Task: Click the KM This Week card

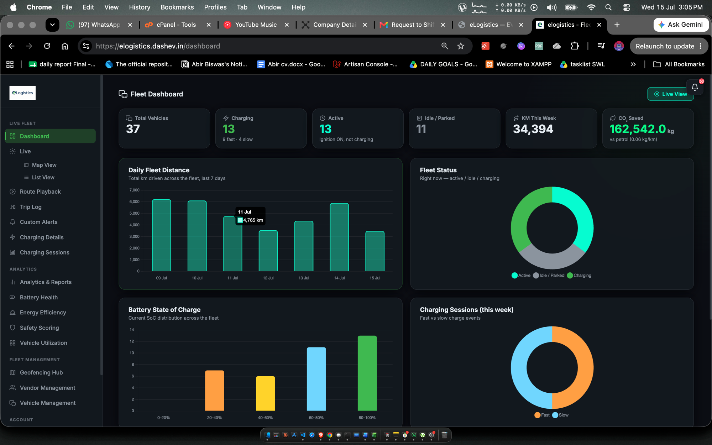Action: pyautogui.click(x=551, y=129)
